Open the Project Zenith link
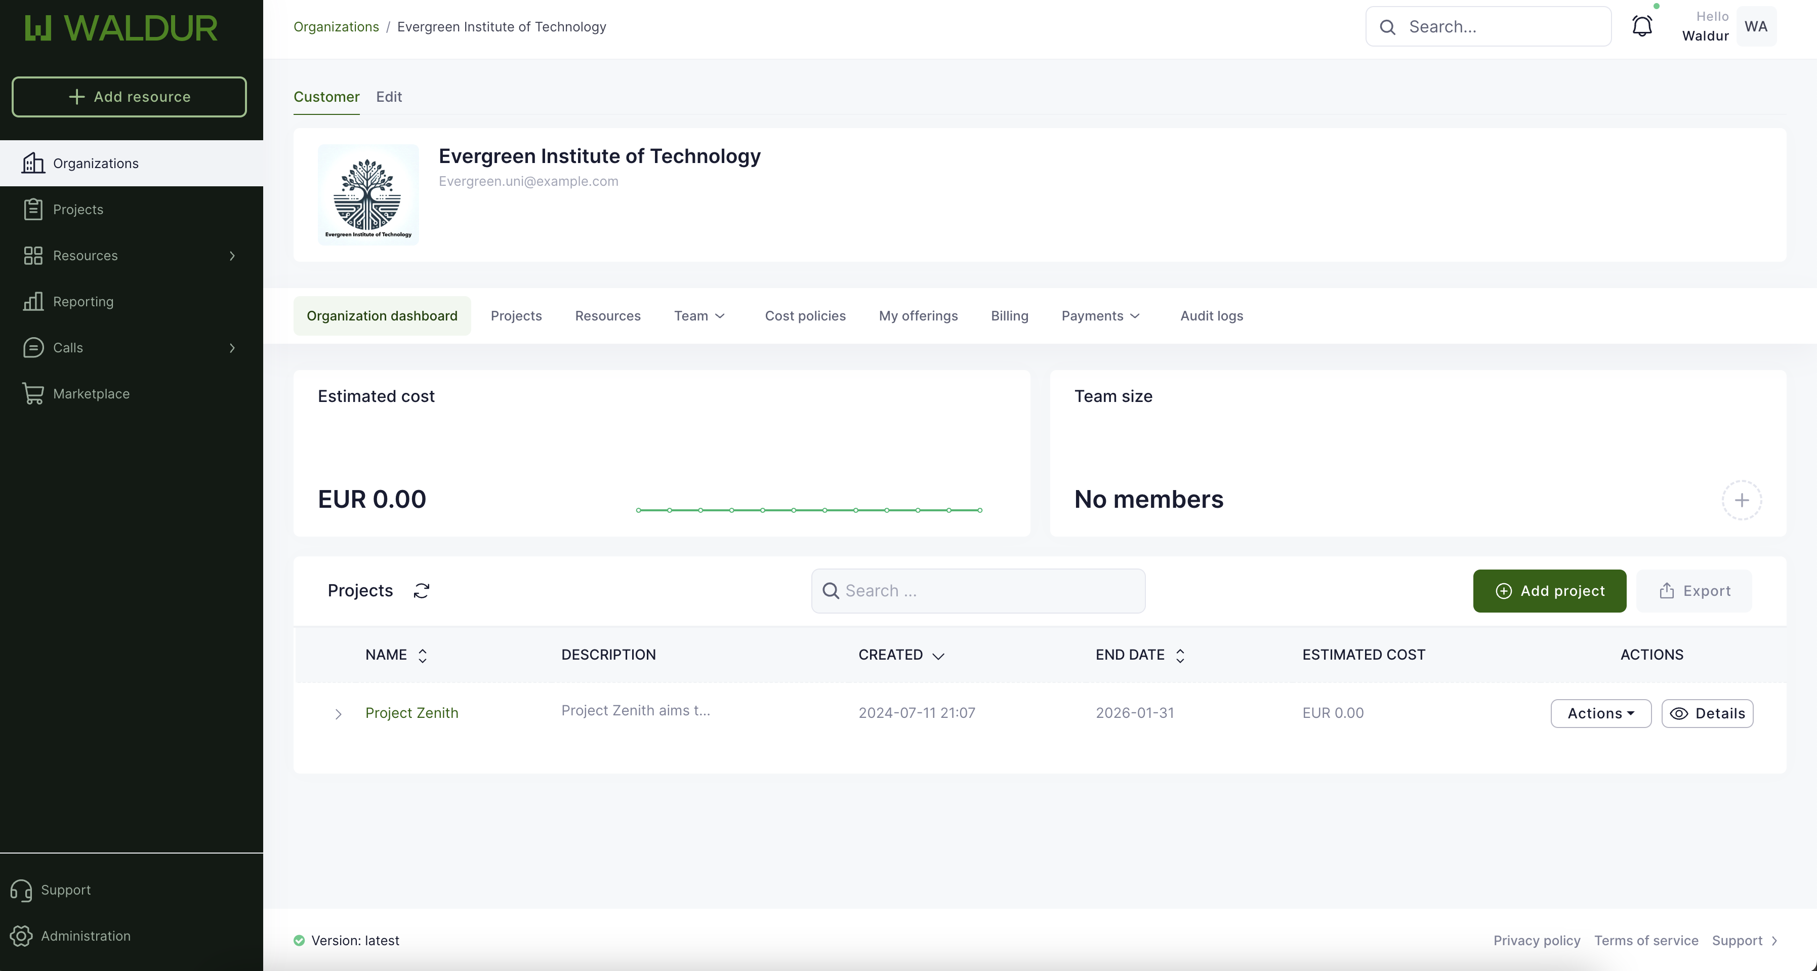The height and width of the screenshot is (971, 1817). [411, 713]
